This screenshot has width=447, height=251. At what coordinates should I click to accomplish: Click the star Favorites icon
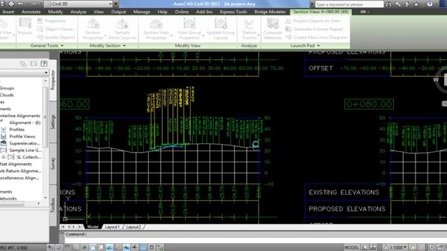(416, 4)
